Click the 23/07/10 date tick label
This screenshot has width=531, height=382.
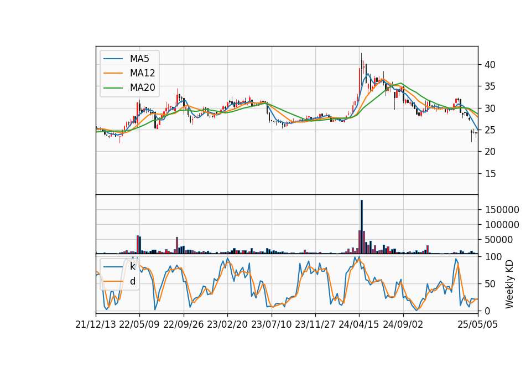click(271, 324)
